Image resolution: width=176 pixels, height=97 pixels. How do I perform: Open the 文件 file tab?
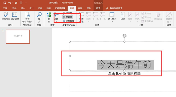[x=5, y=8]
